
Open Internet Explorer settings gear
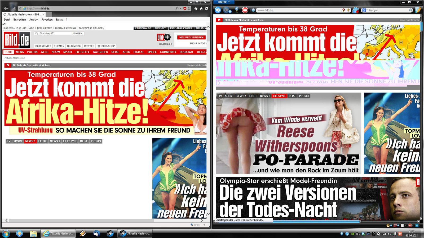207,8
